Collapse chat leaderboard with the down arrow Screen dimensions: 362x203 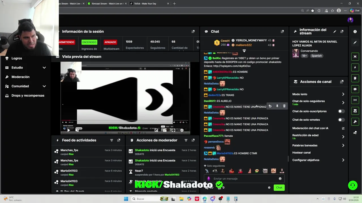[244, 51]
